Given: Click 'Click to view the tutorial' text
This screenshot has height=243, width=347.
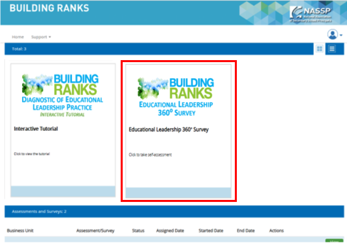Looking at the screenshot, I should 32,154.
